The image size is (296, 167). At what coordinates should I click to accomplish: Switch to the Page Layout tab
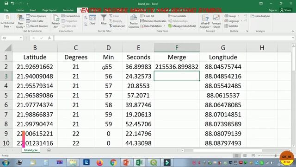coord(49,10)
